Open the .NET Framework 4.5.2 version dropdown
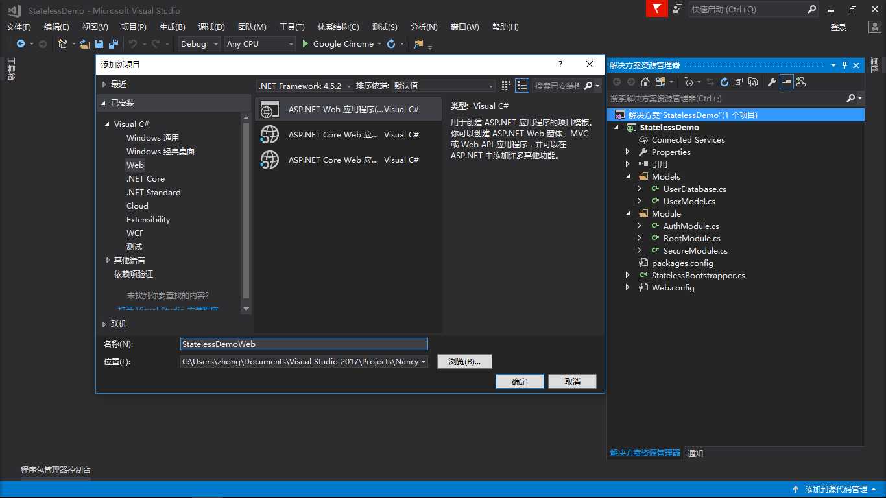Image resolution: width=886 pixels, height=498 pixels. pos(305,86)
